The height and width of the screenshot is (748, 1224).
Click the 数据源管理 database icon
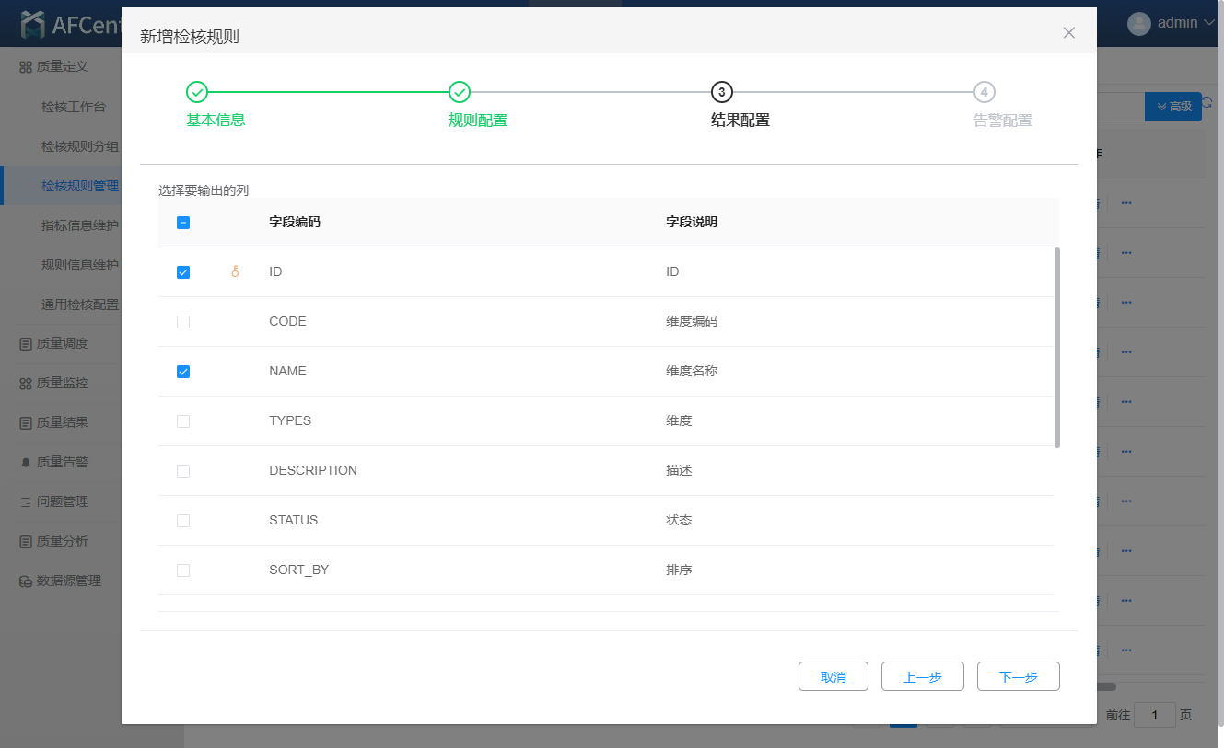[x=26, y=581]
